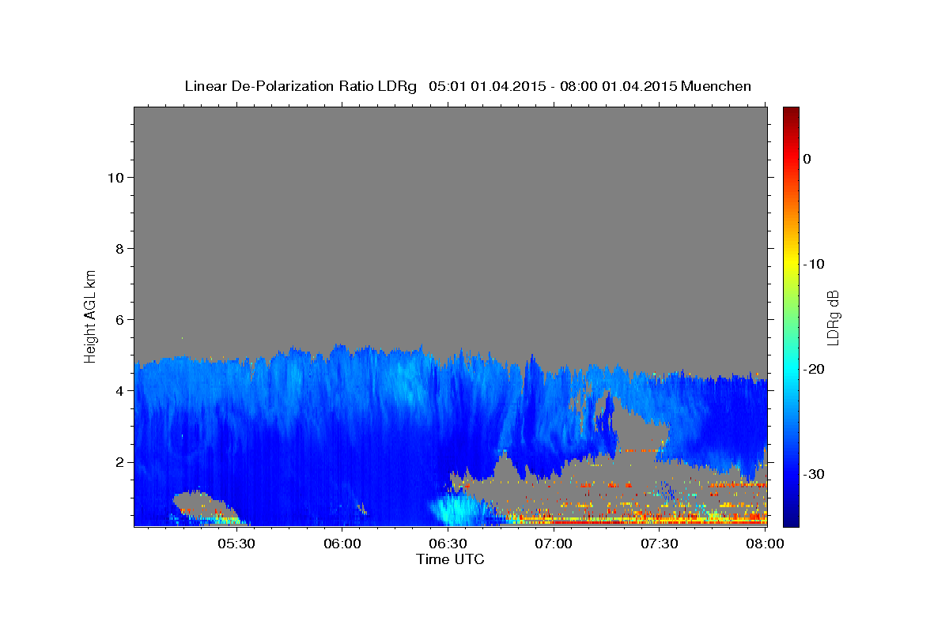The image size is (949, 632).
Task: Click the 'Time UTC' axis title
Action: coord(450,559)
